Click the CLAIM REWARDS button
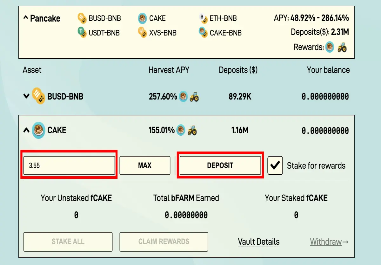381x265 pixels. (x=164, y=242)
